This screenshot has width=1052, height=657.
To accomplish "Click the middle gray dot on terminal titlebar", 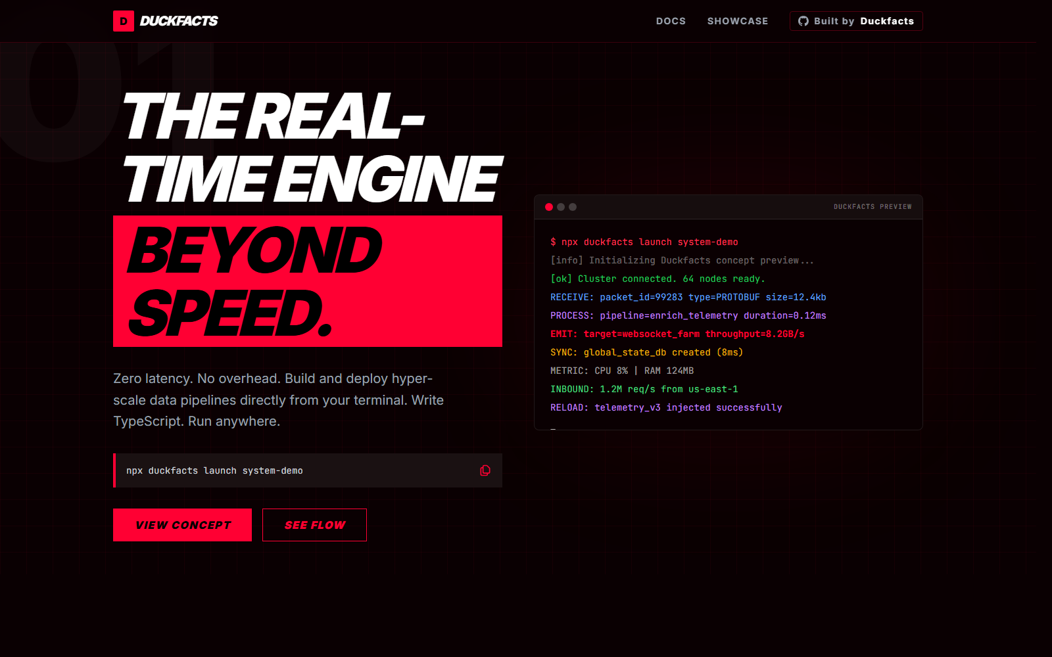I will click(561, 207).
